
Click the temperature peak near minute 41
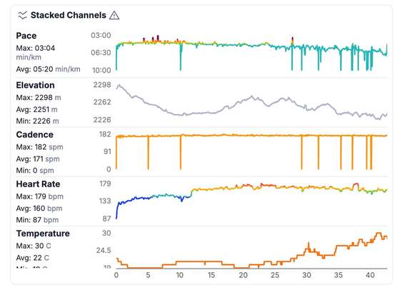click(x=379, y=234)
